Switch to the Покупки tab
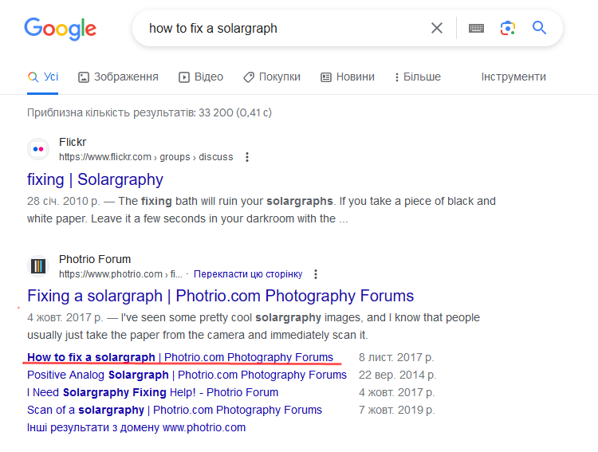The image size is (598, 452). 272,77
